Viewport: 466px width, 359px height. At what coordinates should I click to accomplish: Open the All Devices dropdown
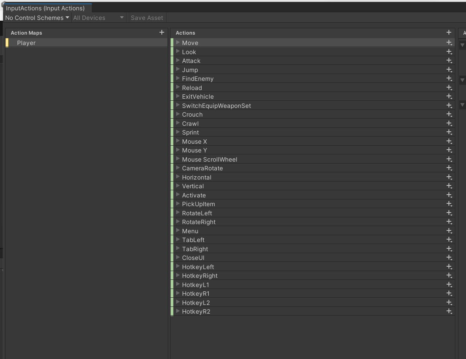[97, 18]
